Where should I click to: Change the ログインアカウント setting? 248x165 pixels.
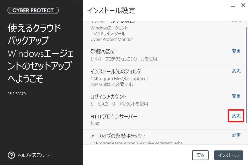pyautogui.click(x=236, y=96)
